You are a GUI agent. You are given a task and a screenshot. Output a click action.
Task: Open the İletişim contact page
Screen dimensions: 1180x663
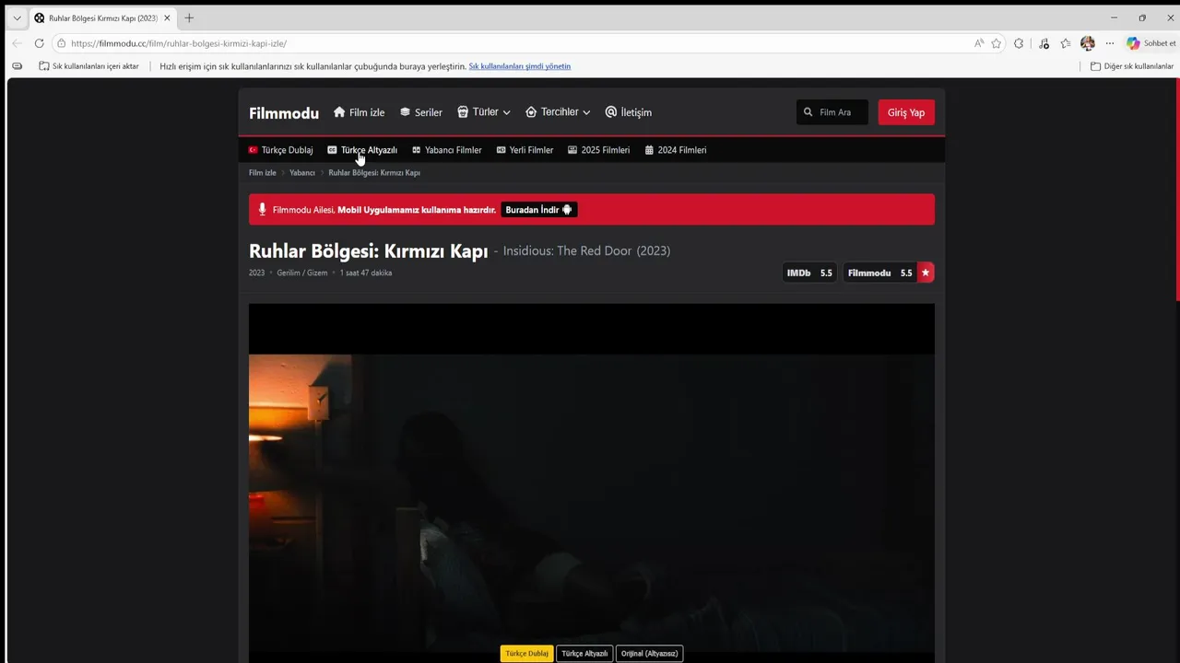629,112
